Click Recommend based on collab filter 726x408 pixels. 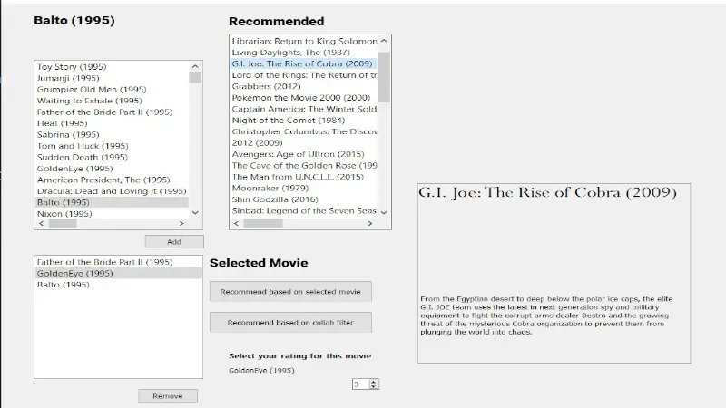tap(290, 323)
